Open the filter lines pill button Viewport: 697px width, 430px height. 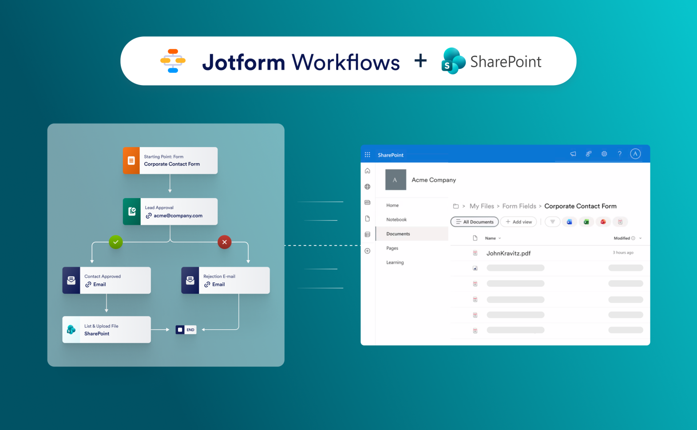(x=552, y=222)
